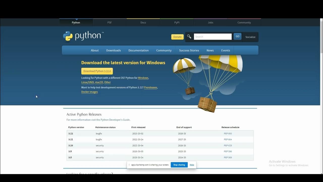Open the PEP 619 release schedule
The image size is (323, 182).
pos(228,146)
